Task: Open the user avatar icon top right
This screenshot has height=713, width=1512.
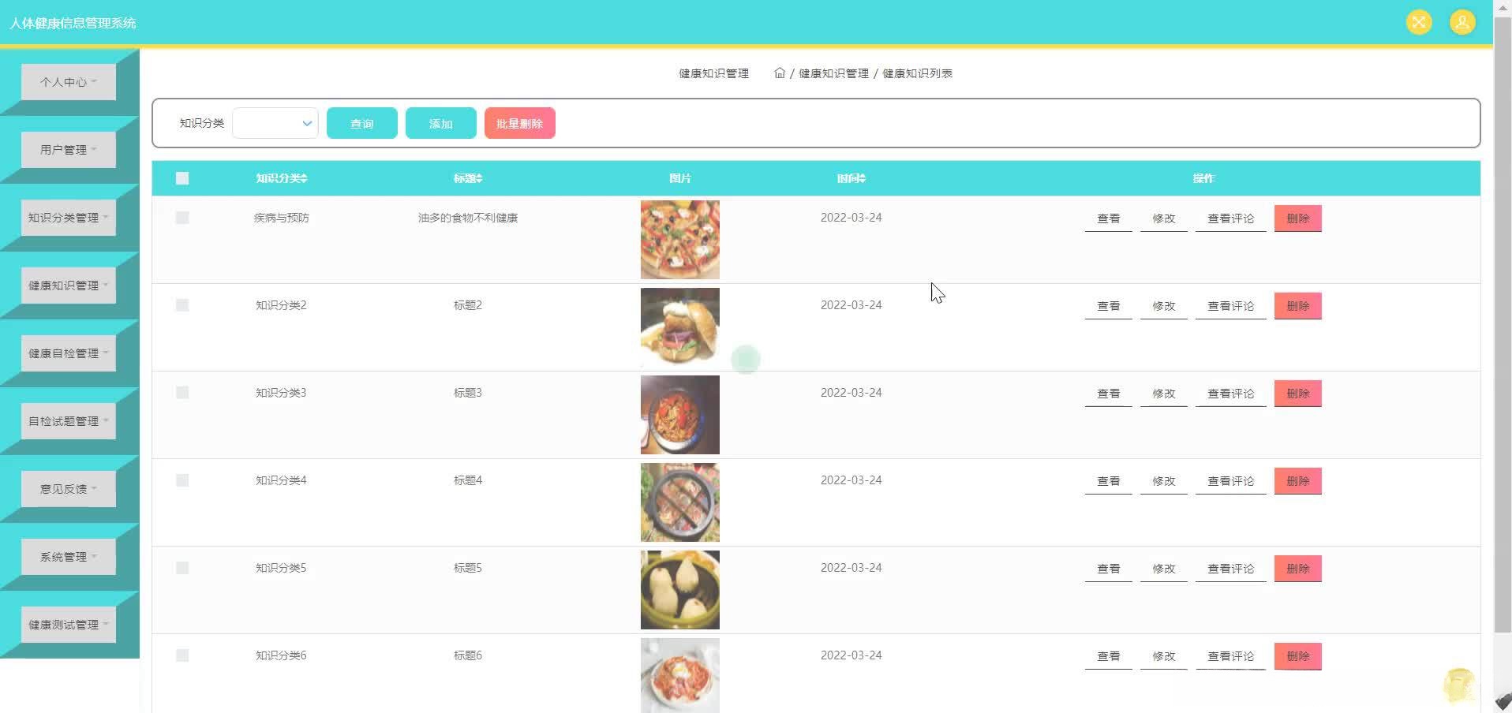Action: (x=1461, y=22)
